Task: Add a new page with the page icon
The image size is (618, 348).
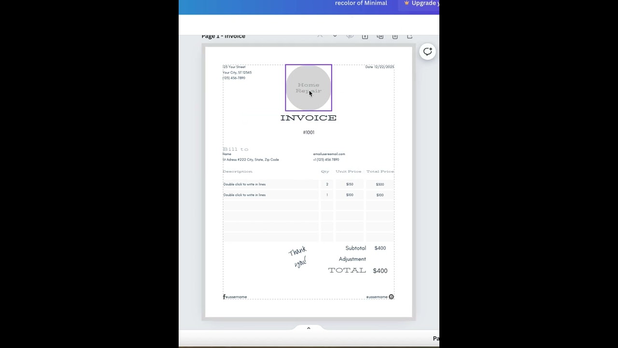Action: coord(410,36)
